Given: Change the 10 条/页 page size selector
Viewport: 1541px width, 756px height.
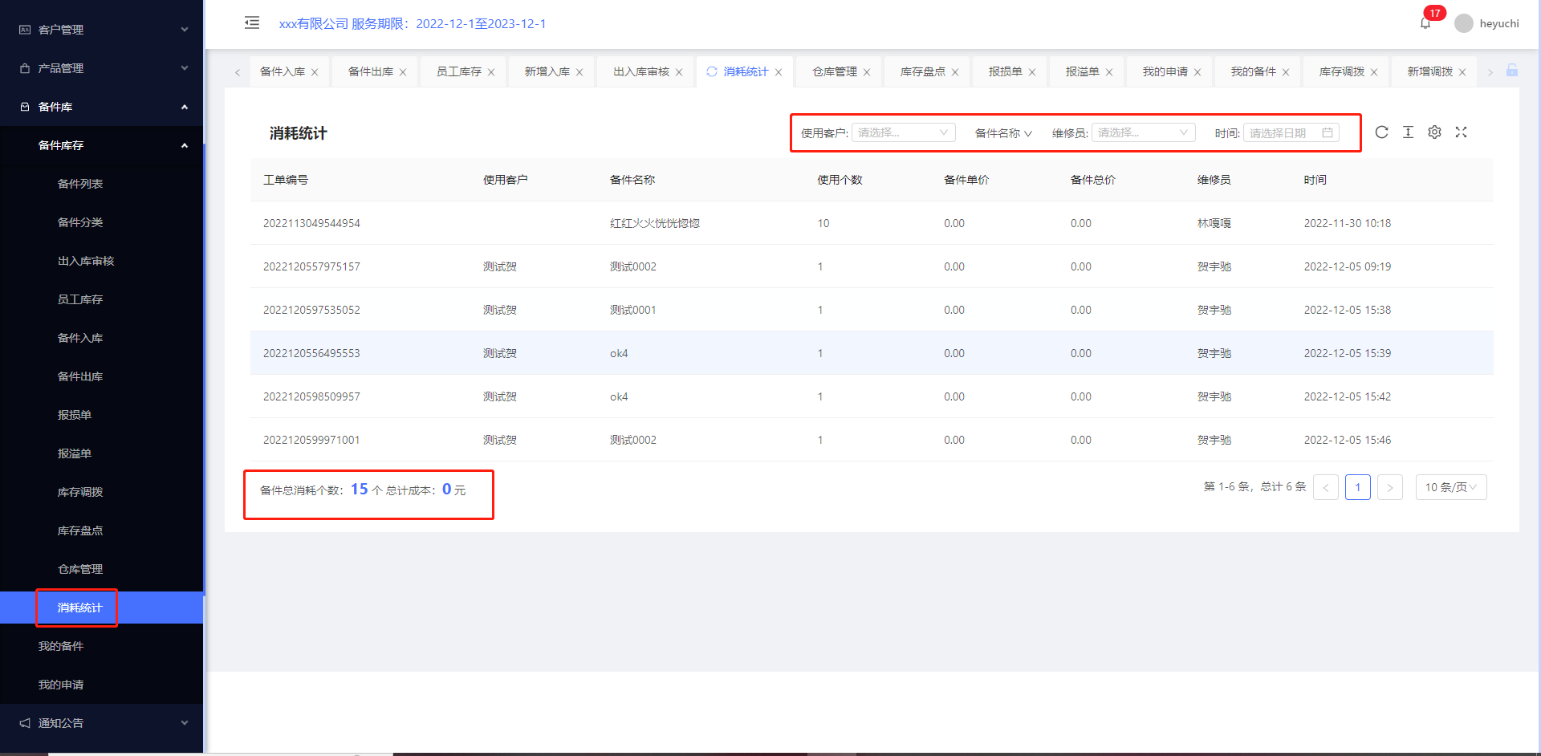Looking at the screenshot, I should [x=1450, y=487].
